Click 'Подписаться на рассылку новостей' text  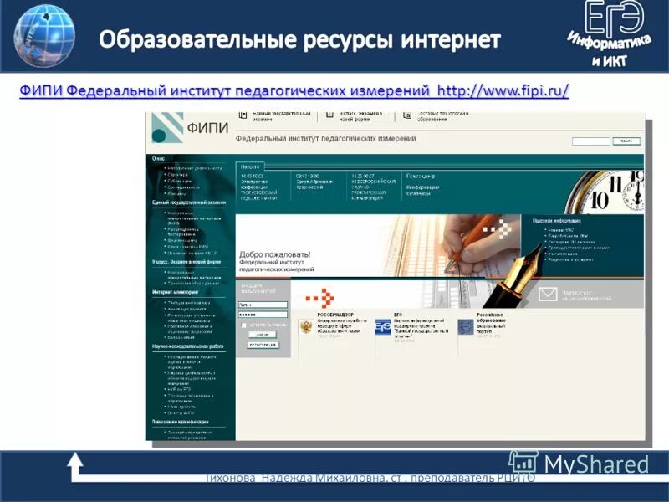click(586, 295)
